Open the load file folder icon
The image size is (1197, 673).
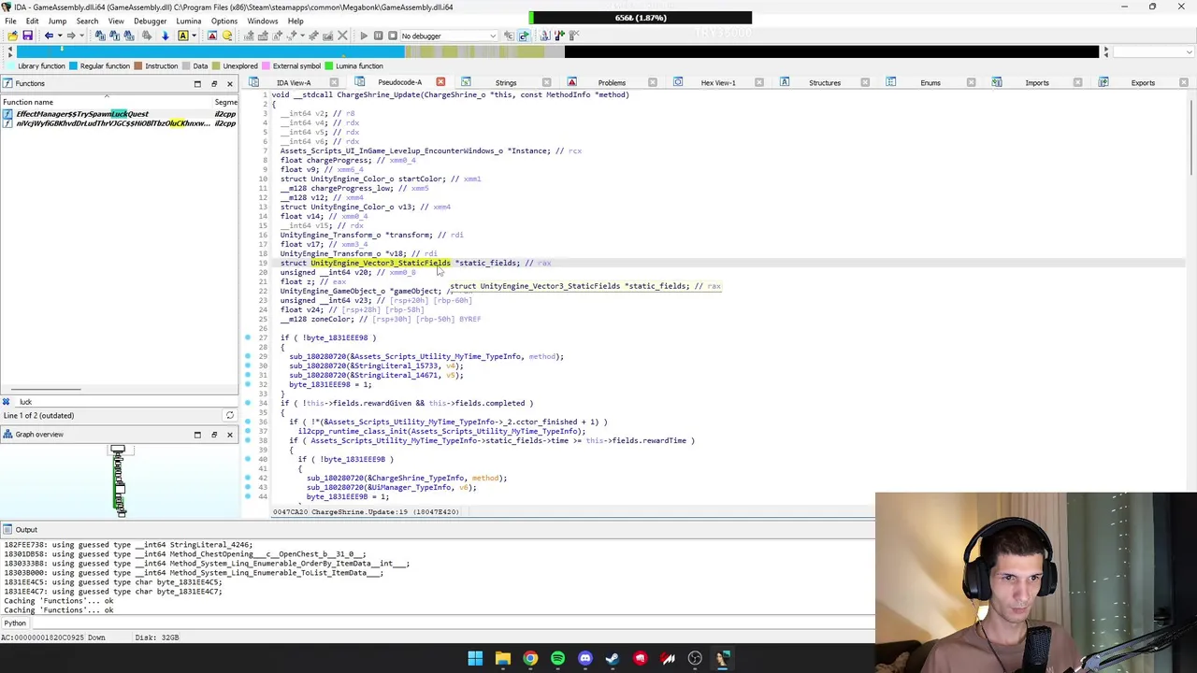pos(12,36)
